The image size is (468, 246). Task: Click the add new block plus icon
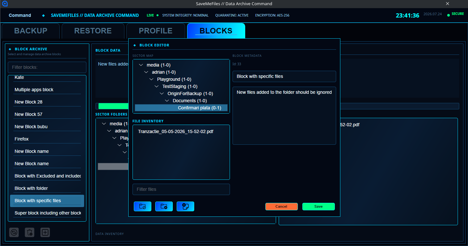(45, 232)
